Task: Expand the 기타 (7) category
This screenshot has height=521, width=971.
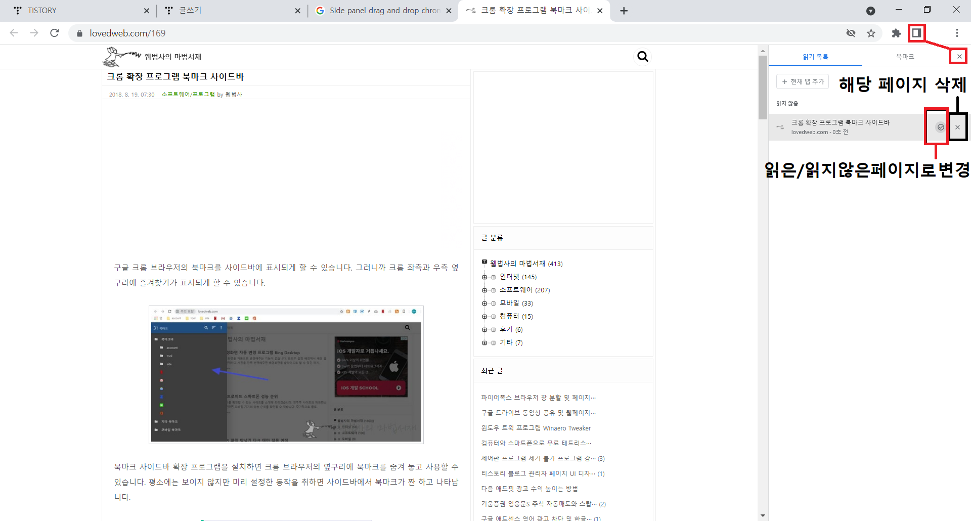Action: [x=484, y=343]
